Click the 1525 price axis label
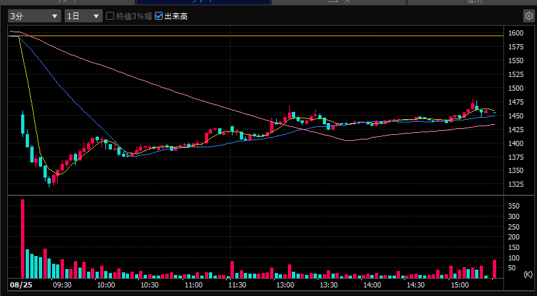Viewport: 537px width, 296px height. pyautogui.click(x=516, y=74)
